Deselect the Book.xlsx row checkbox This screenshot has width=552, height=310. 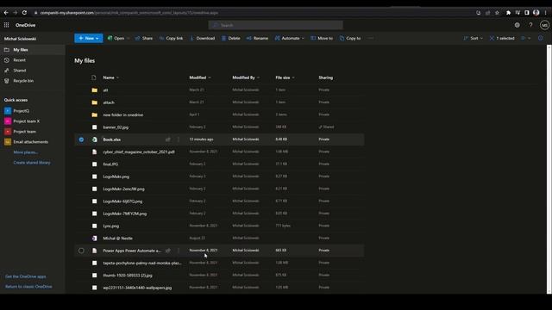(81, 139)
